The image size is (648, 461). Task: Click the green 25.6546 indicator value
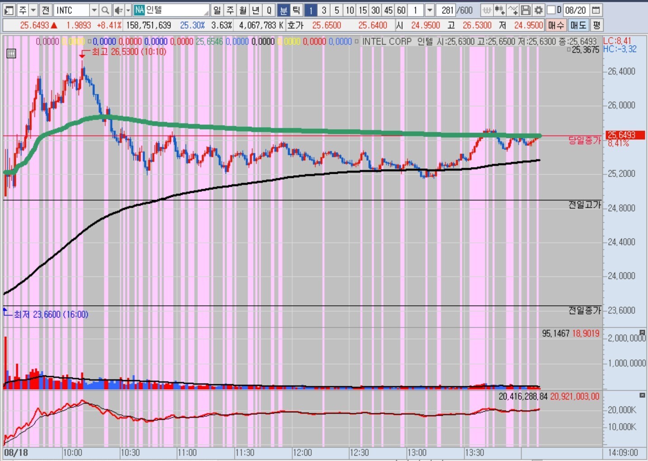(209, 42)
